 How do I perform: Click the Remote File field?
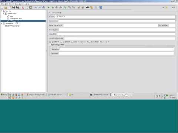117,30
